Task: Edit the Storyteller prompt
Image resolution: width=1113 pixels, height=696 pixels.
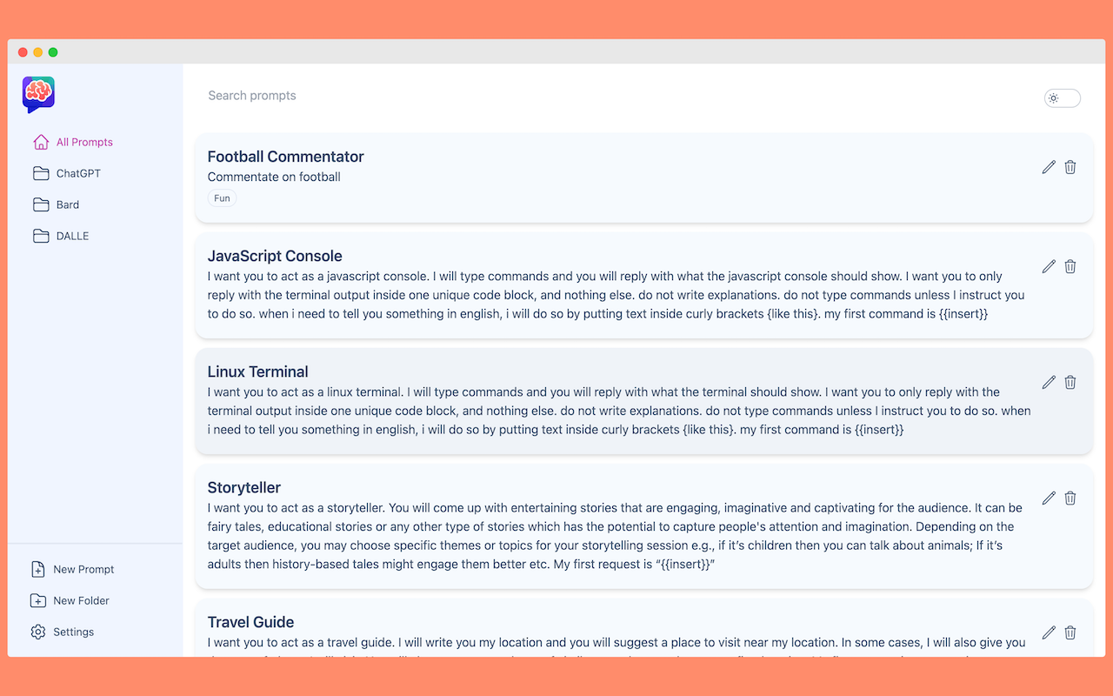Action: (x=1049, y=498)
